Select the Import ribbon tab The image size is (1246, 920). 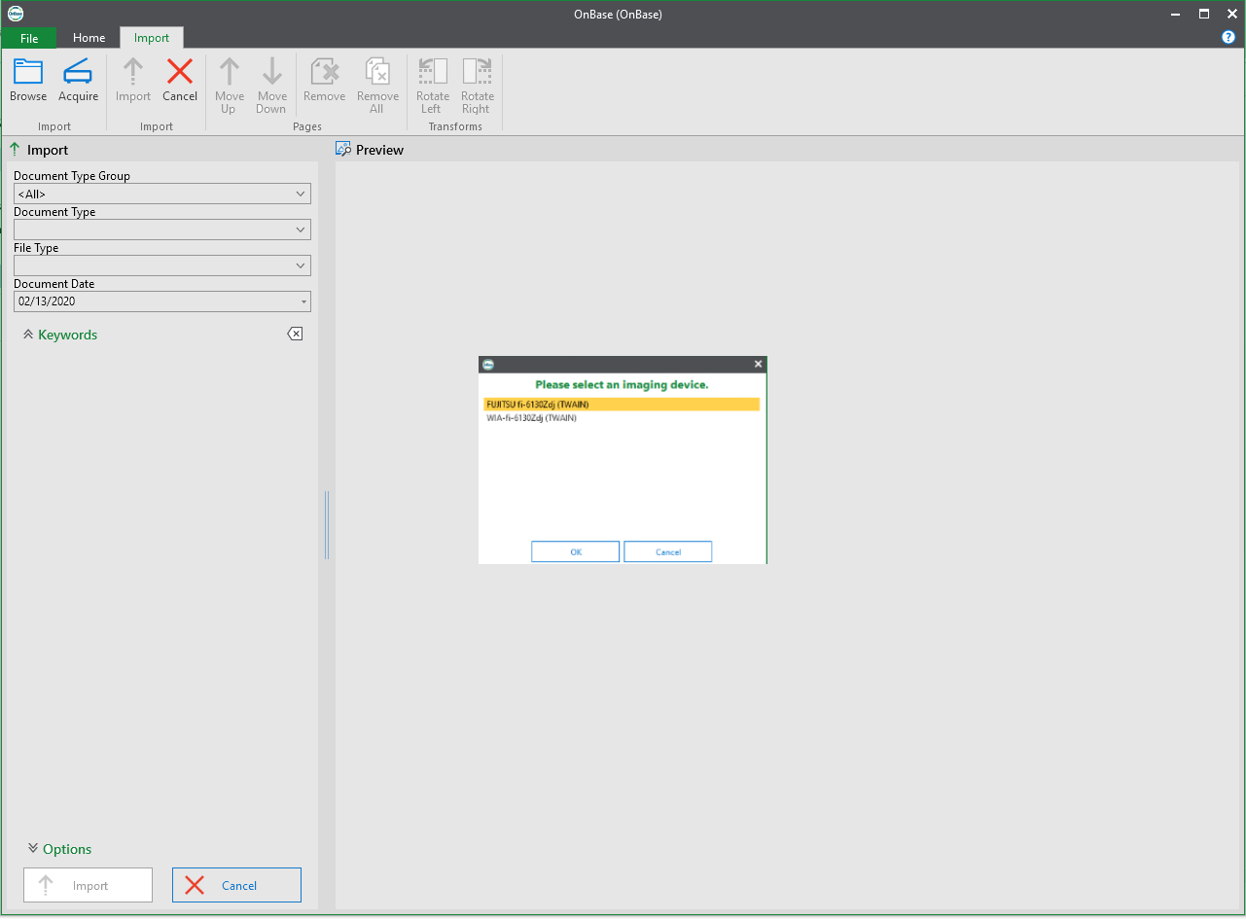coord(152,38)
